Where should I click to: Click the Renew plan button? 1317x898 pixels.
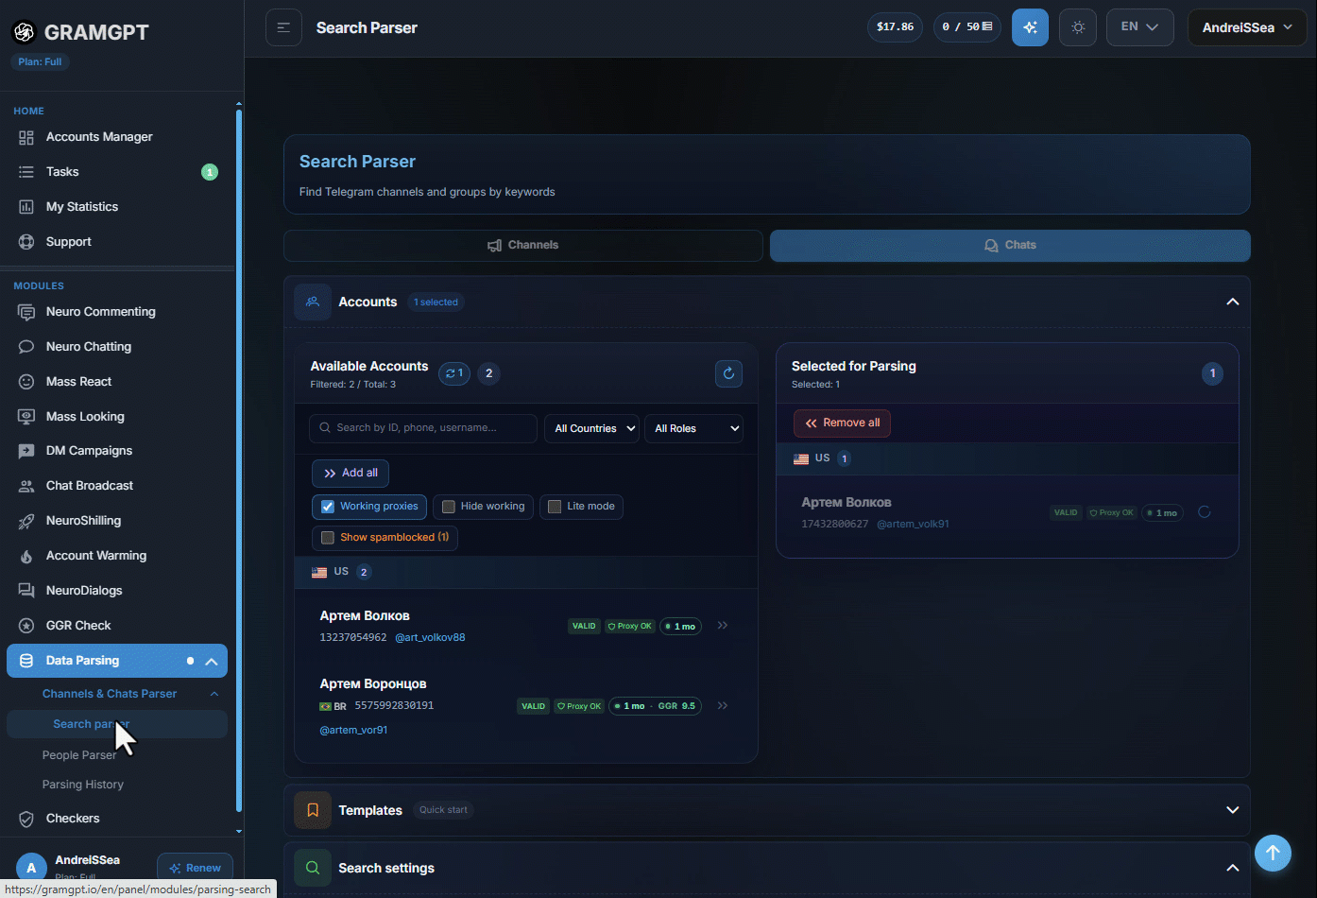[195, 868]
